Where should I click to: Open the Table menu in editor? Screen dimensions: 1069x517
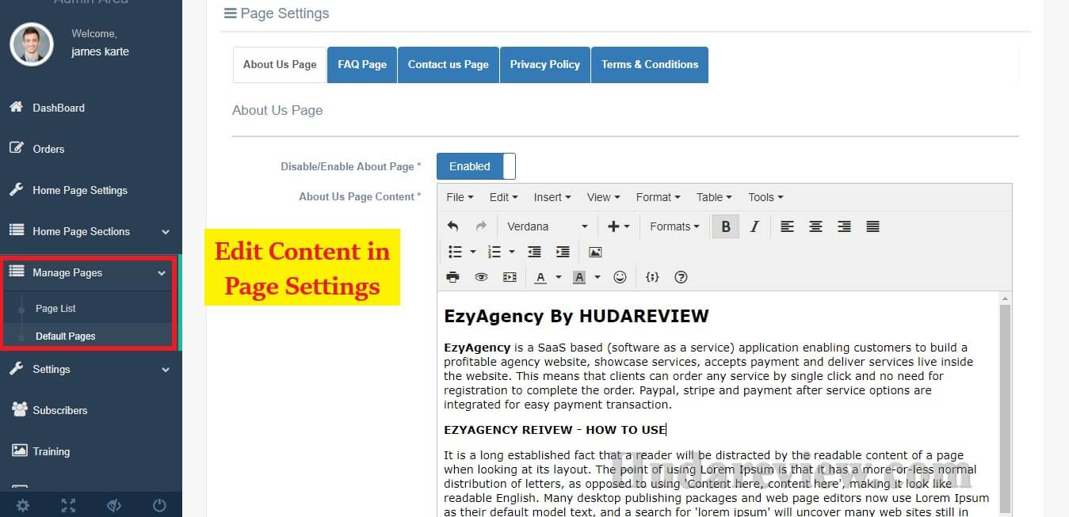click(714, 197)
